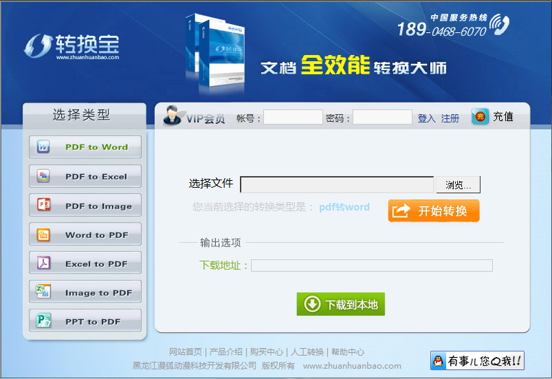The width and height of the screenshot is (552, 379).
Task: Click the Publisher icon beside PPT to PDF
Action: tap(44, 321)
